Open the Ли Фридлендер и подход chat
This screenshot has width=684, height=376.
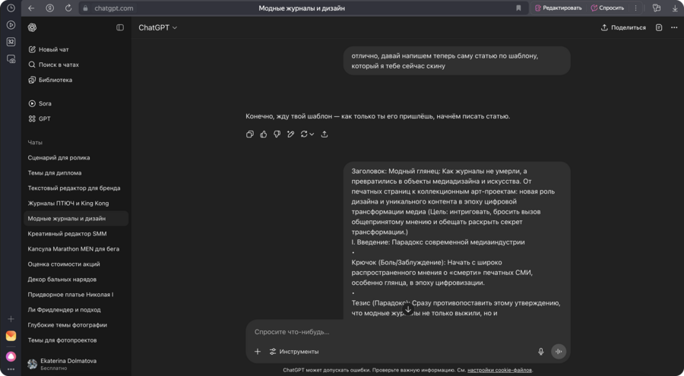76,310
